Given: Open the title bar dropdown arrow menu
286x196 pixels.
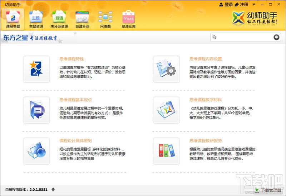Looking at the screenshot, I should pyautogui.click(x=254, y=4).
